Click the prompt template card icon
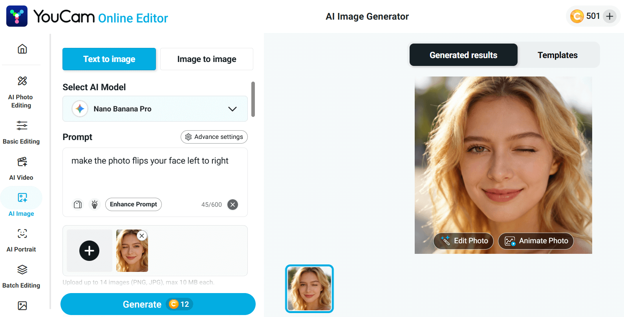This screenshot has height=317, width=624. [x=78, y=204]
